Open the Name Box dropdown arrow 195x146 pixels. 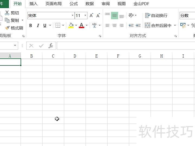tap(15, 46)
